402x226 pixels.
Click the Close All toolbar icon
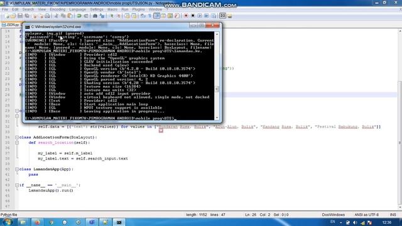click(41, 16)
